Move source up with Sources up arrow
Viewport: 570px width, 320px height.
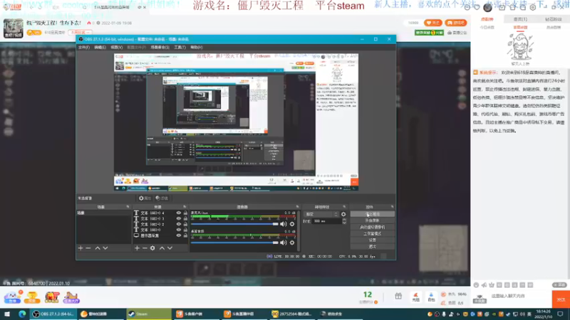162,248
